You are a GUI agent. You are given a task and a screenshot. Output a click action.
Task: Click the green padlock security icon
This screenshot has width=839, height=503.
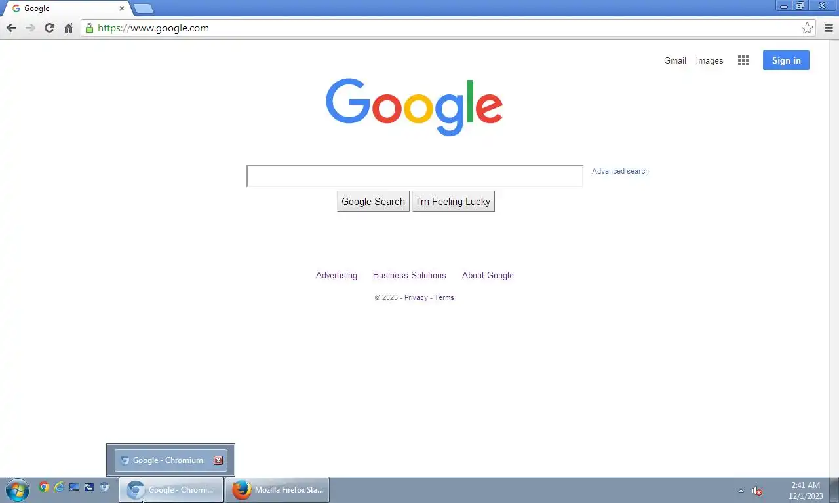(x=89, y=28)
